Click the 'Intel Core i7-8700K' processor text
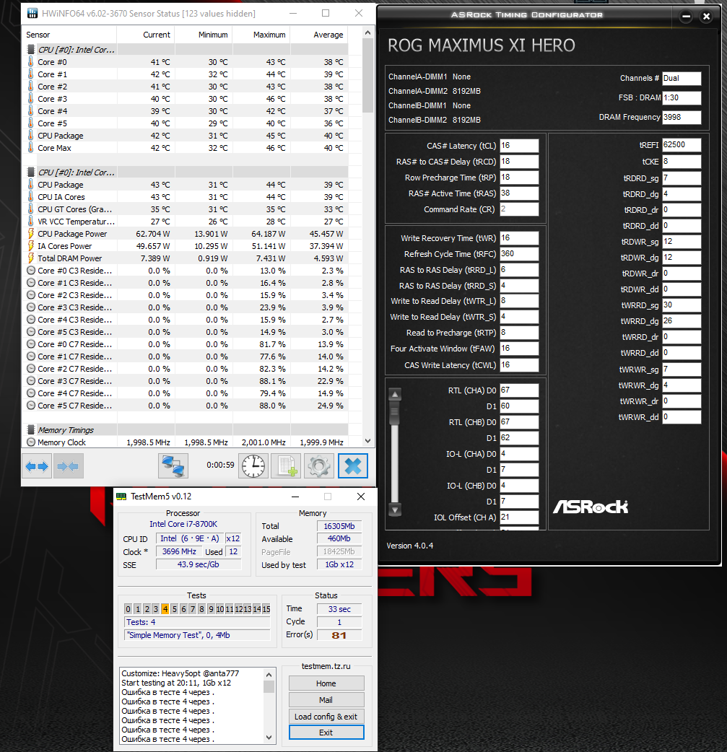727x752 pixels. click(x=183, y=524)
